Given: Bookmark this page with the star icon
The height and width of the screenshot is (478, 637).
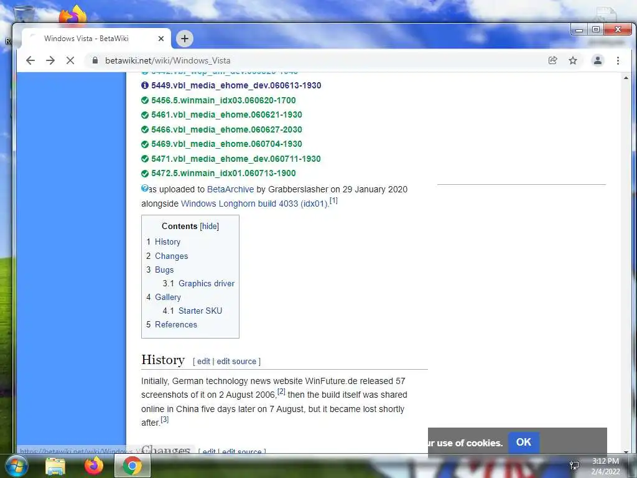Looking at the screenshot, I should (573, 60).
